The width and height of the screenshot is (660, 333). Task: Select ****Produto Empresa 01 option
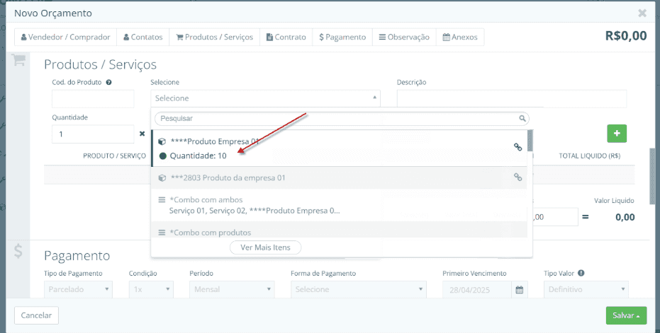pos(340,148)
